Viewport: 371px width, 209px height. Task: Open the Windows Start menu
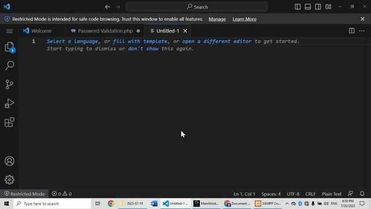coord(6,204)
